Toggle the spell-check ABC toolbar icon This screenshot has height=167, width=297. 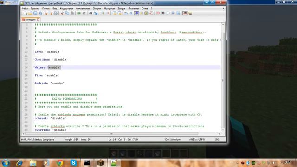click(185, 13)
